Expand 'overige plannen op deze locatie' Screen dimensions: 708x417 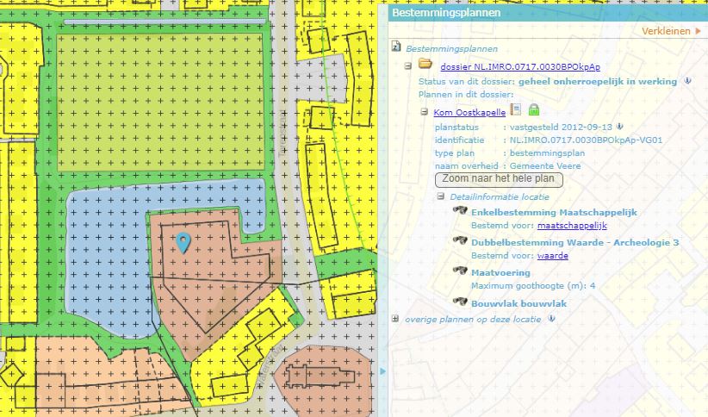click(395, 319)
